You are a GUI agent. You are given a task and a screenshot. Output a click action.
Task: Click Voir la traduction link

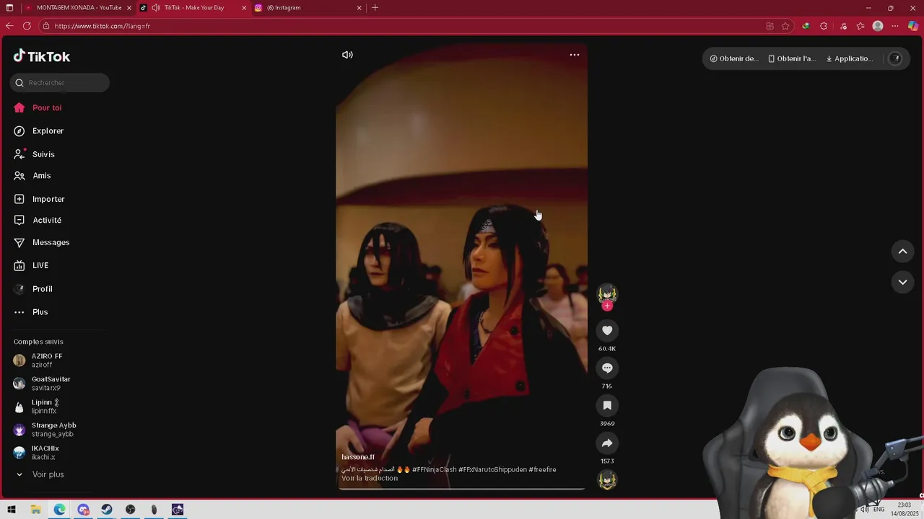coord(370,479)
